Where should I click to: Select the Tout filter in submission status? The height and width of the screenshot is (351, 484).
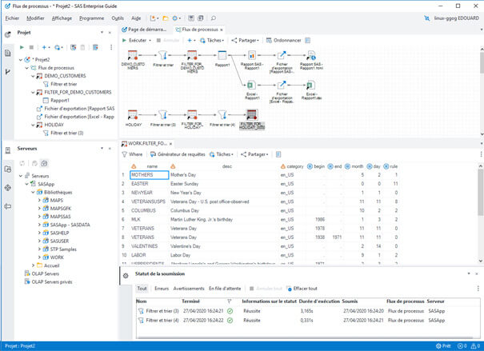[142, 289]
